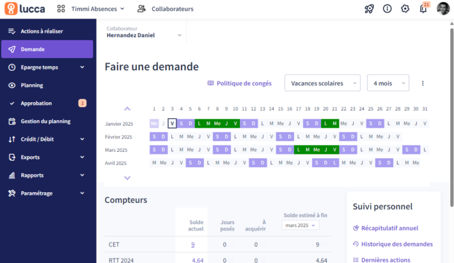Image resolution: width=454 pixels, height=263 pixels.
Task: Click the Rapports bar chart icon
Action: click(x=12, y=175)
